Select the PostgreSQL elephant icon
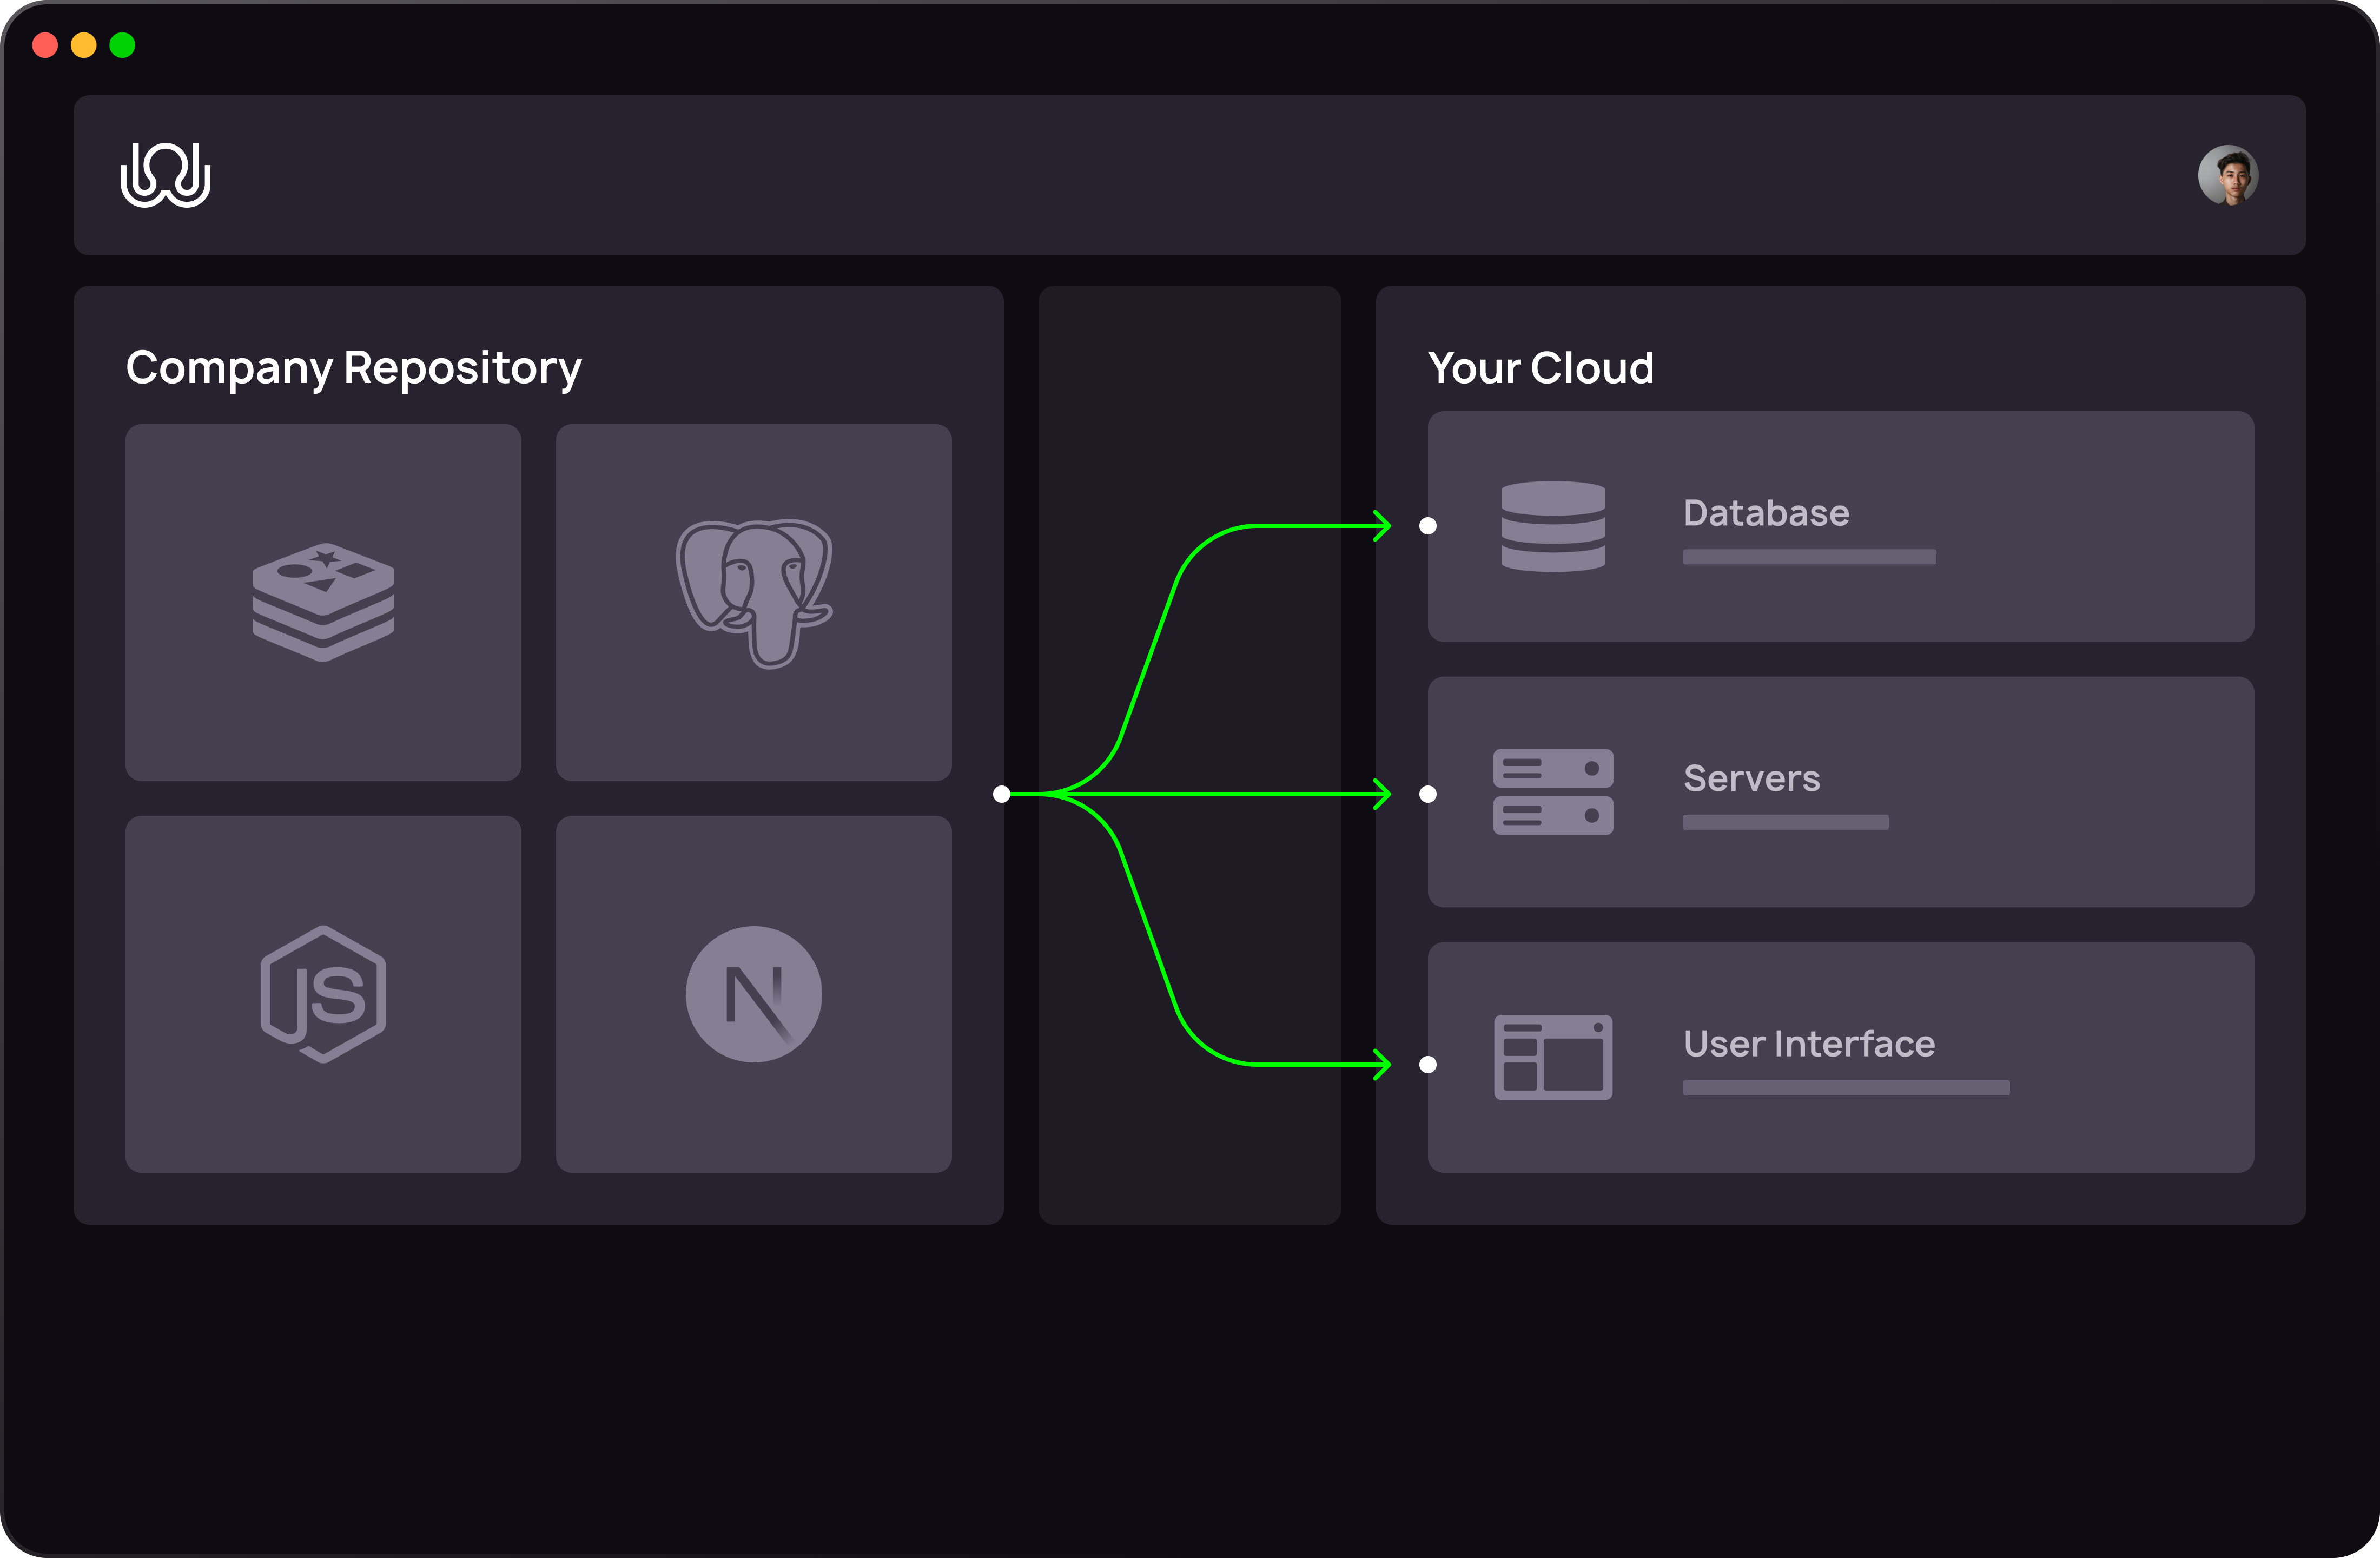Viewport: 2380px width, 1558px height. 754,594
